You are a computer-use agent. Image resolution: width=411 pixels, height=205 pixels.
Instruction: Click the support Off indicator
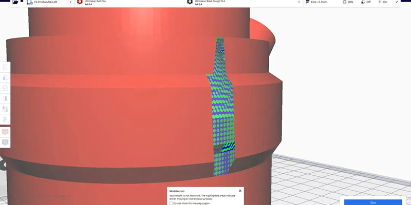pyautogui.click(x=366, y=3)
